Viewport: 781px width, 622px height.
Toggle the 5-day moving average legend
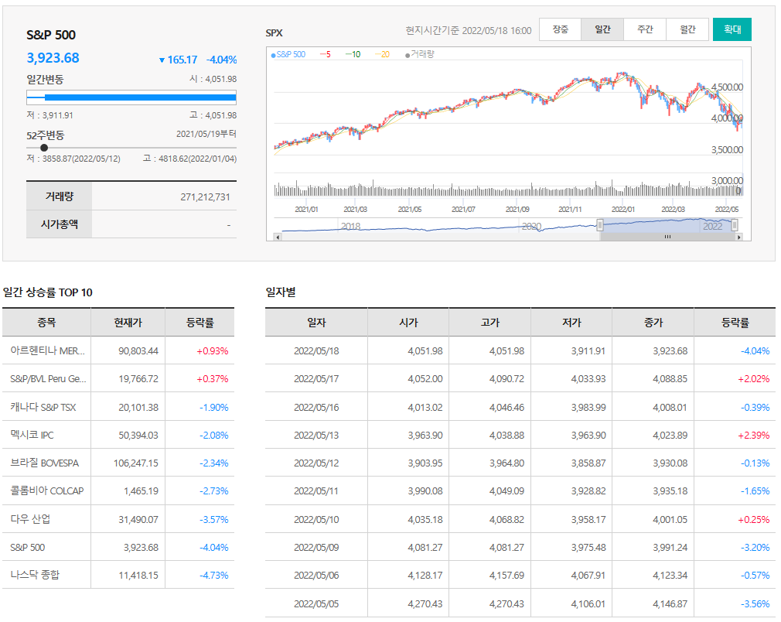point(326,54)
